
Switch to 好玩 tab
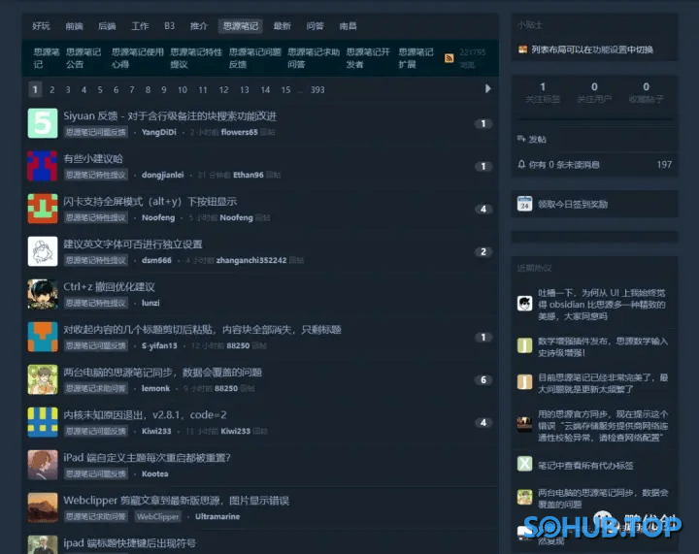coord(41,26)
